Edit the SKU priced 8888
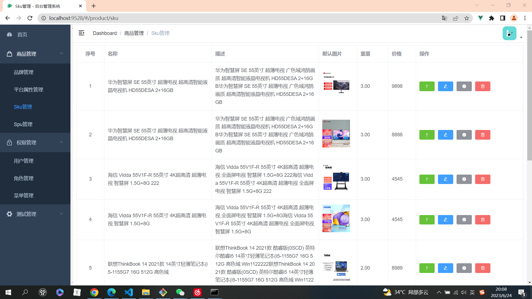This screenshot has width=532, height=299. [x=445, y=135]
